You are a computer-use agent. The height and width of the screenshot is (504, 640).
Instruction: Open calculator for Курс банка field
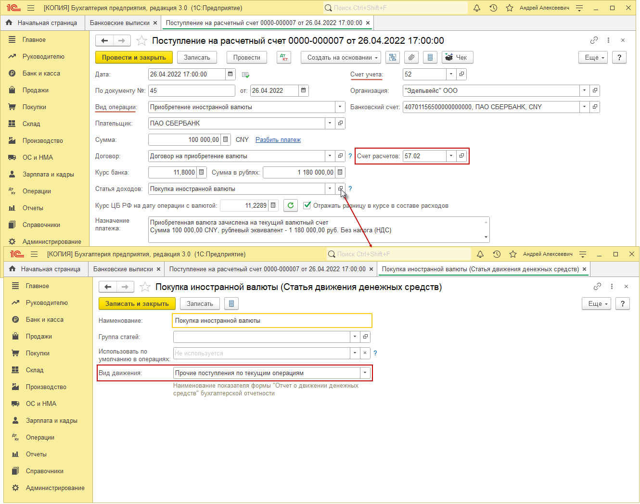tap(202, 172)
